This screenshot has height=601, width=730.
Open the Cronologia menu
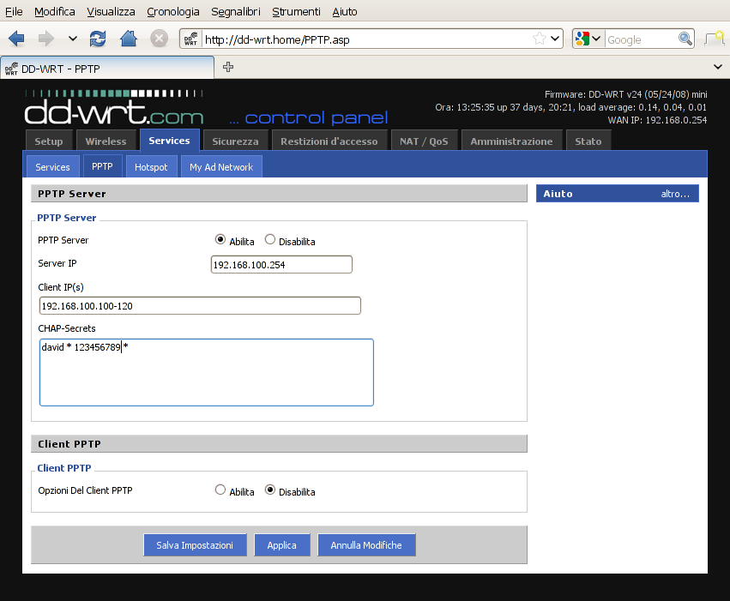173,12
